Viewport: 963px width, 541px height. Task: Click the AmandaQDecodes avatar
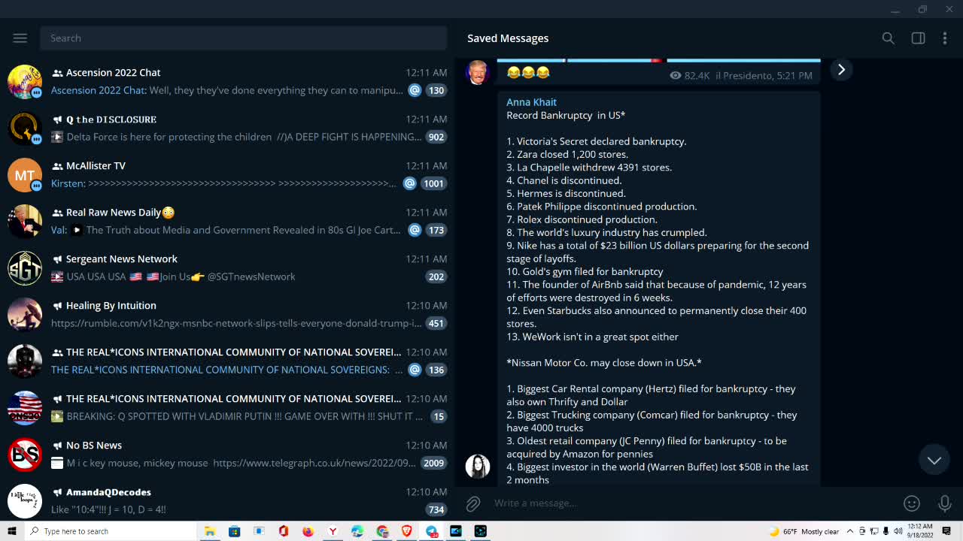coord(25,500)
